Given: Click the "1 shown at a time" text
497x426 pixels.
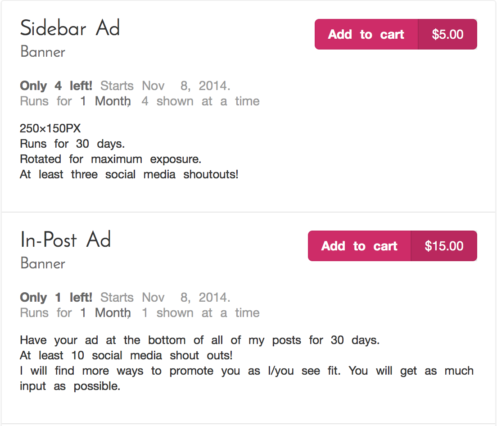Looking at the screenshot, I should click(x=200, y=313).
